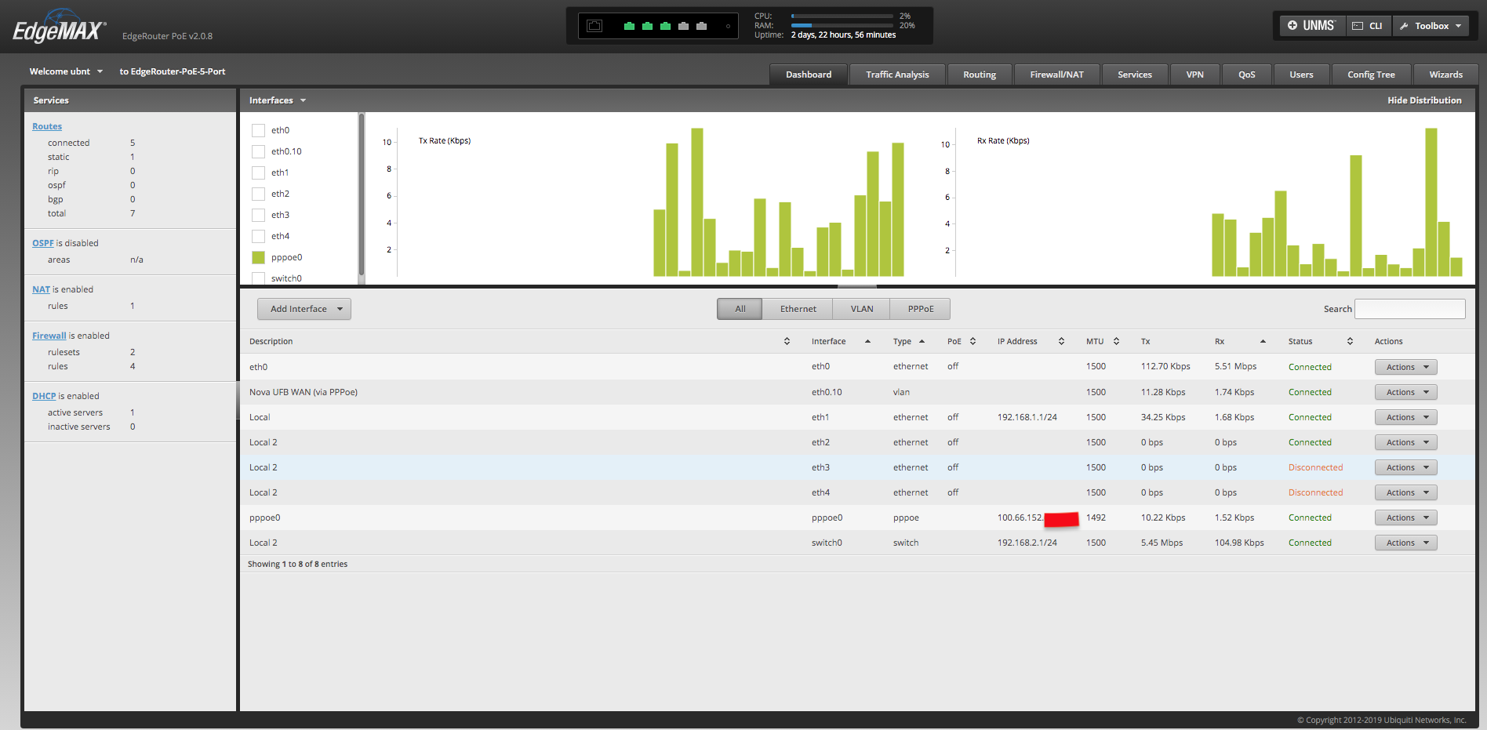The image size is (1487, 730).
Task: Open the Firewall/NAT tab
Action: [1056, 74]
